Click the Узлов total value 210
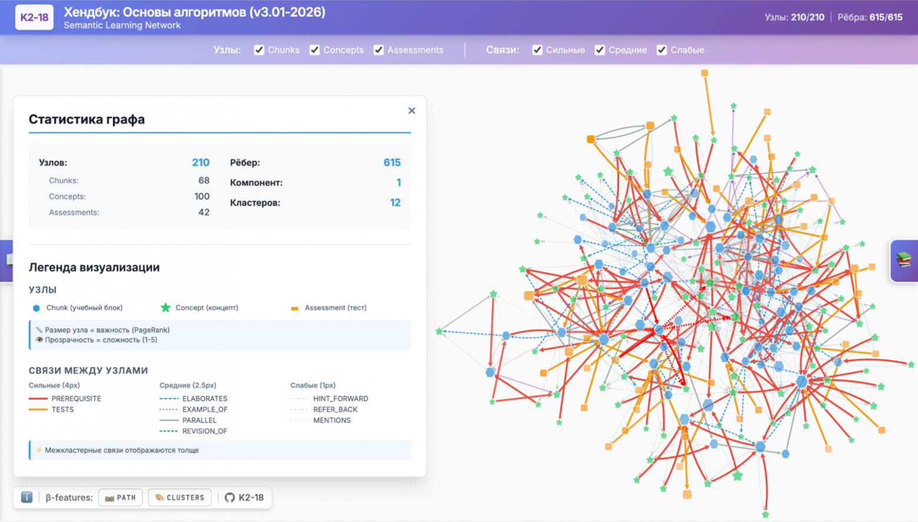Image resolution: width=918 pixels, height=522 pixels. click(x=201, y=162)
